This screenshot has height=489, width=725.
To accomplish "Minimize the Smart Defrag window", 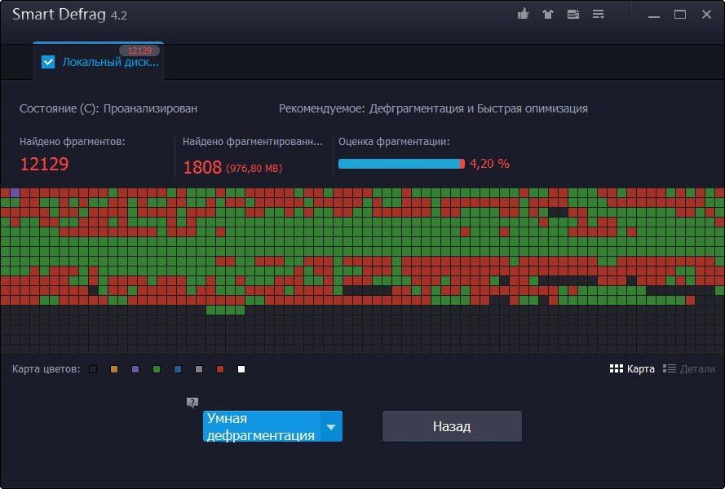I will point(654,15).
